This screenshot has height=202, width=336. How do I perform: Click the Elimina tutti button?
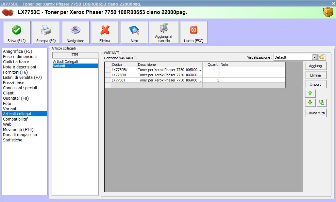coord(316,113)
